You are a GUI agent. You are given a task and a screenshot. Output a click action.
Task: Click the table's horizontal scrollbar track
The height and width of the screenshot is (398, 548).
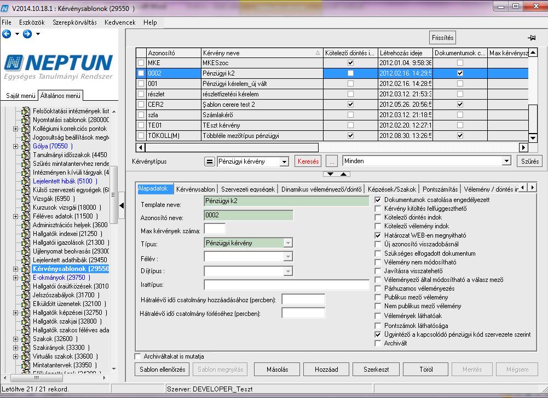[x=419, y=147]
